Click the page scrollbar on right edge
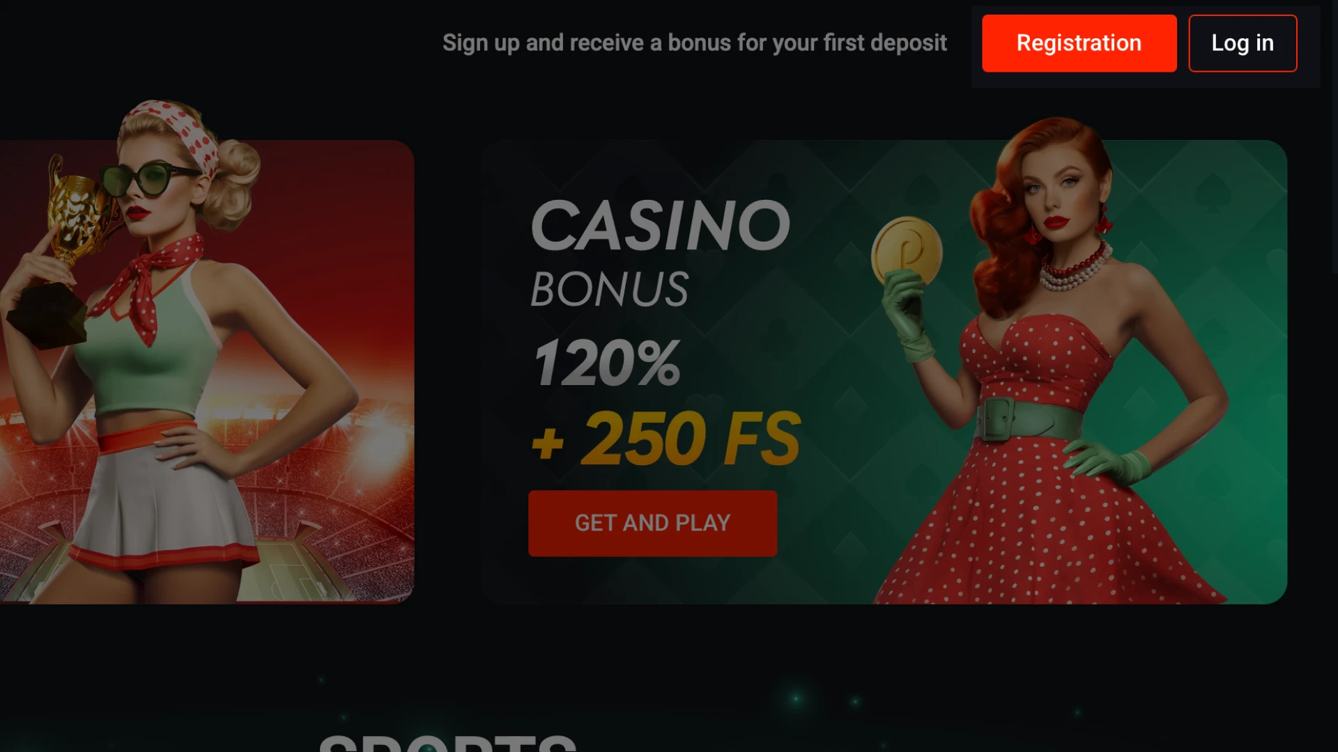Viewport: 1338px width, 752px height. pos(1335,136)
